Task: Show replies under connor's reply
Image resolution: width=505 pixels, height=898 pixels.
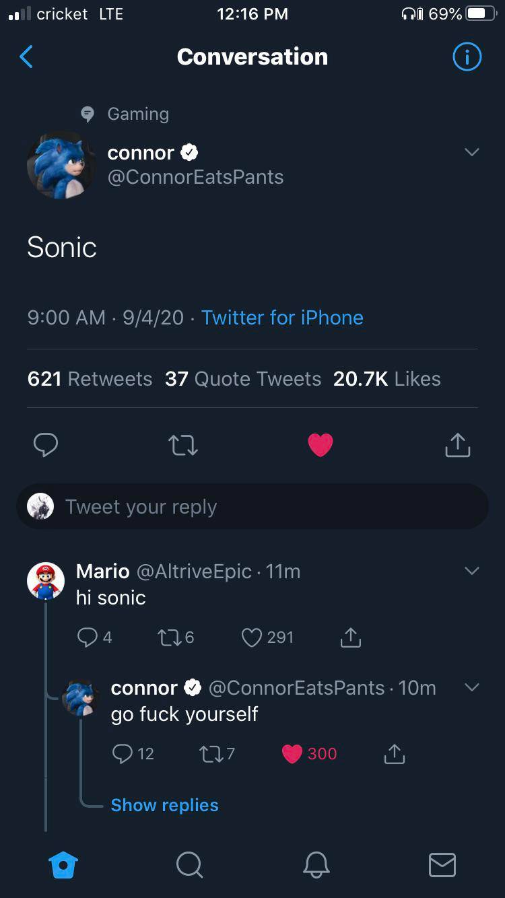Action: point(164,805)
